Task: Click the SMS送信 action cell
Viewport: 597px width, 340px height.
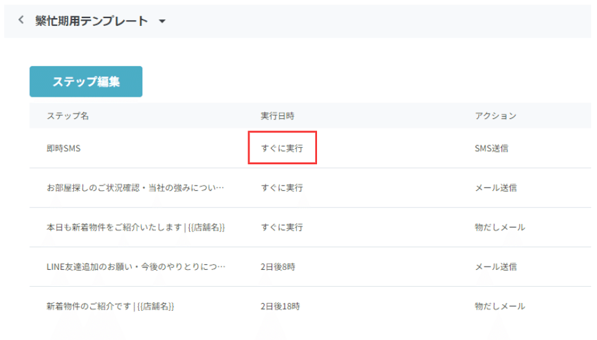Action: tap(492, 149)
